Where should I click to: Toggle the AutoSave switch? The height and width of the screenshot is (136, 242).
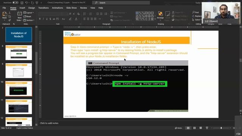(15, 3)
